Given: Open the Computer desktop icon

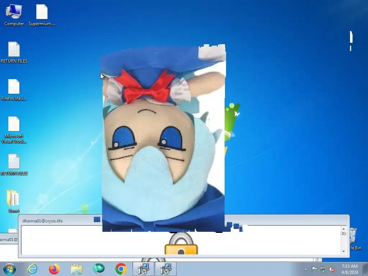Looking at the screenshot, I should click(14, 15).
